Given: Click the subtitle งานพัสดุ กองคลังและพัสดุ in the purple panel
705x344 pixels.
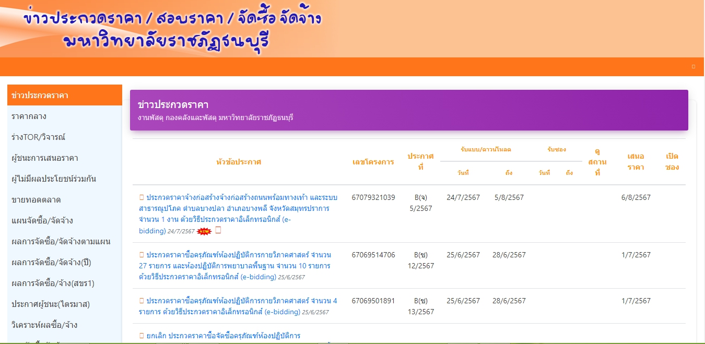Looking at the screenshot, I should [x=216, y=118].
